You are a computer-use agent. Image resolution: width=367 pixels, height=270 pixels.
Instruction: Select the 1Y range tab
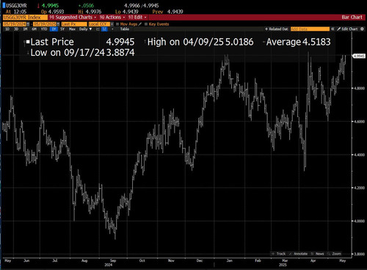pos(54,29)
